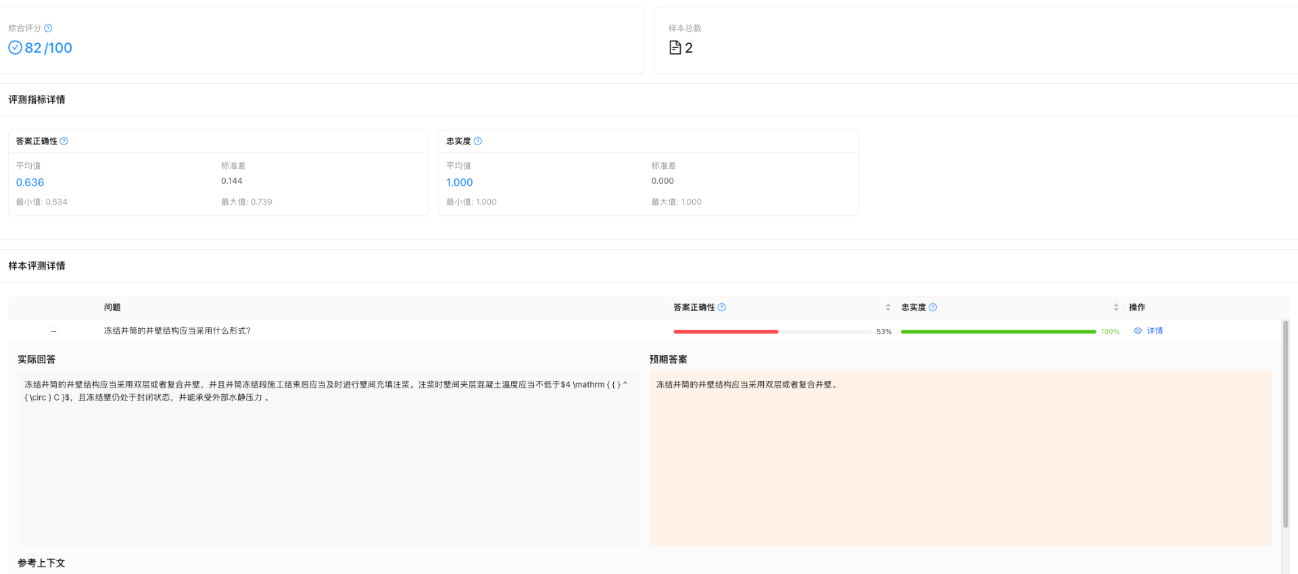Click the help icon beside 综合评分

[x=48, y=28]
